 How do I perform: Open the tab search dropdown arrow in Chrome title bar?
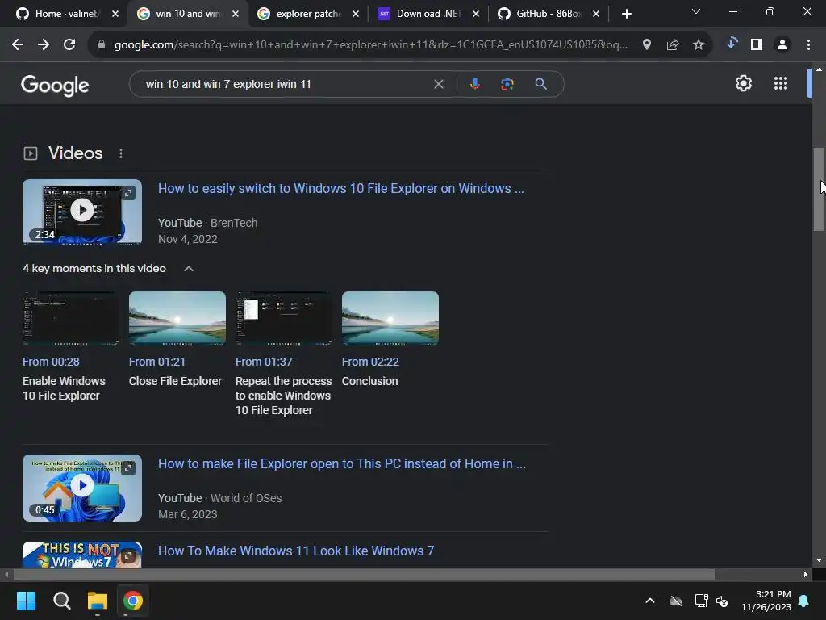point(696,11)
